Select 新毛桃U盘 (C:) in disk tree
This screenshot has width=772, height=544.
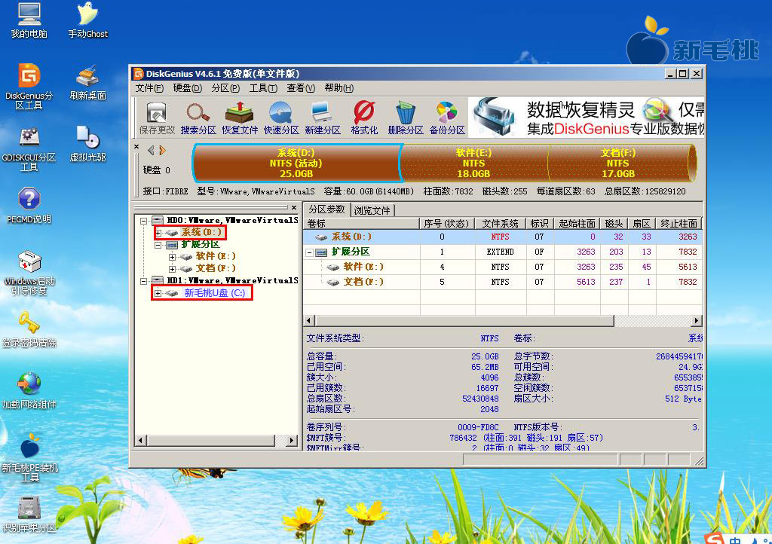point(215,293)
